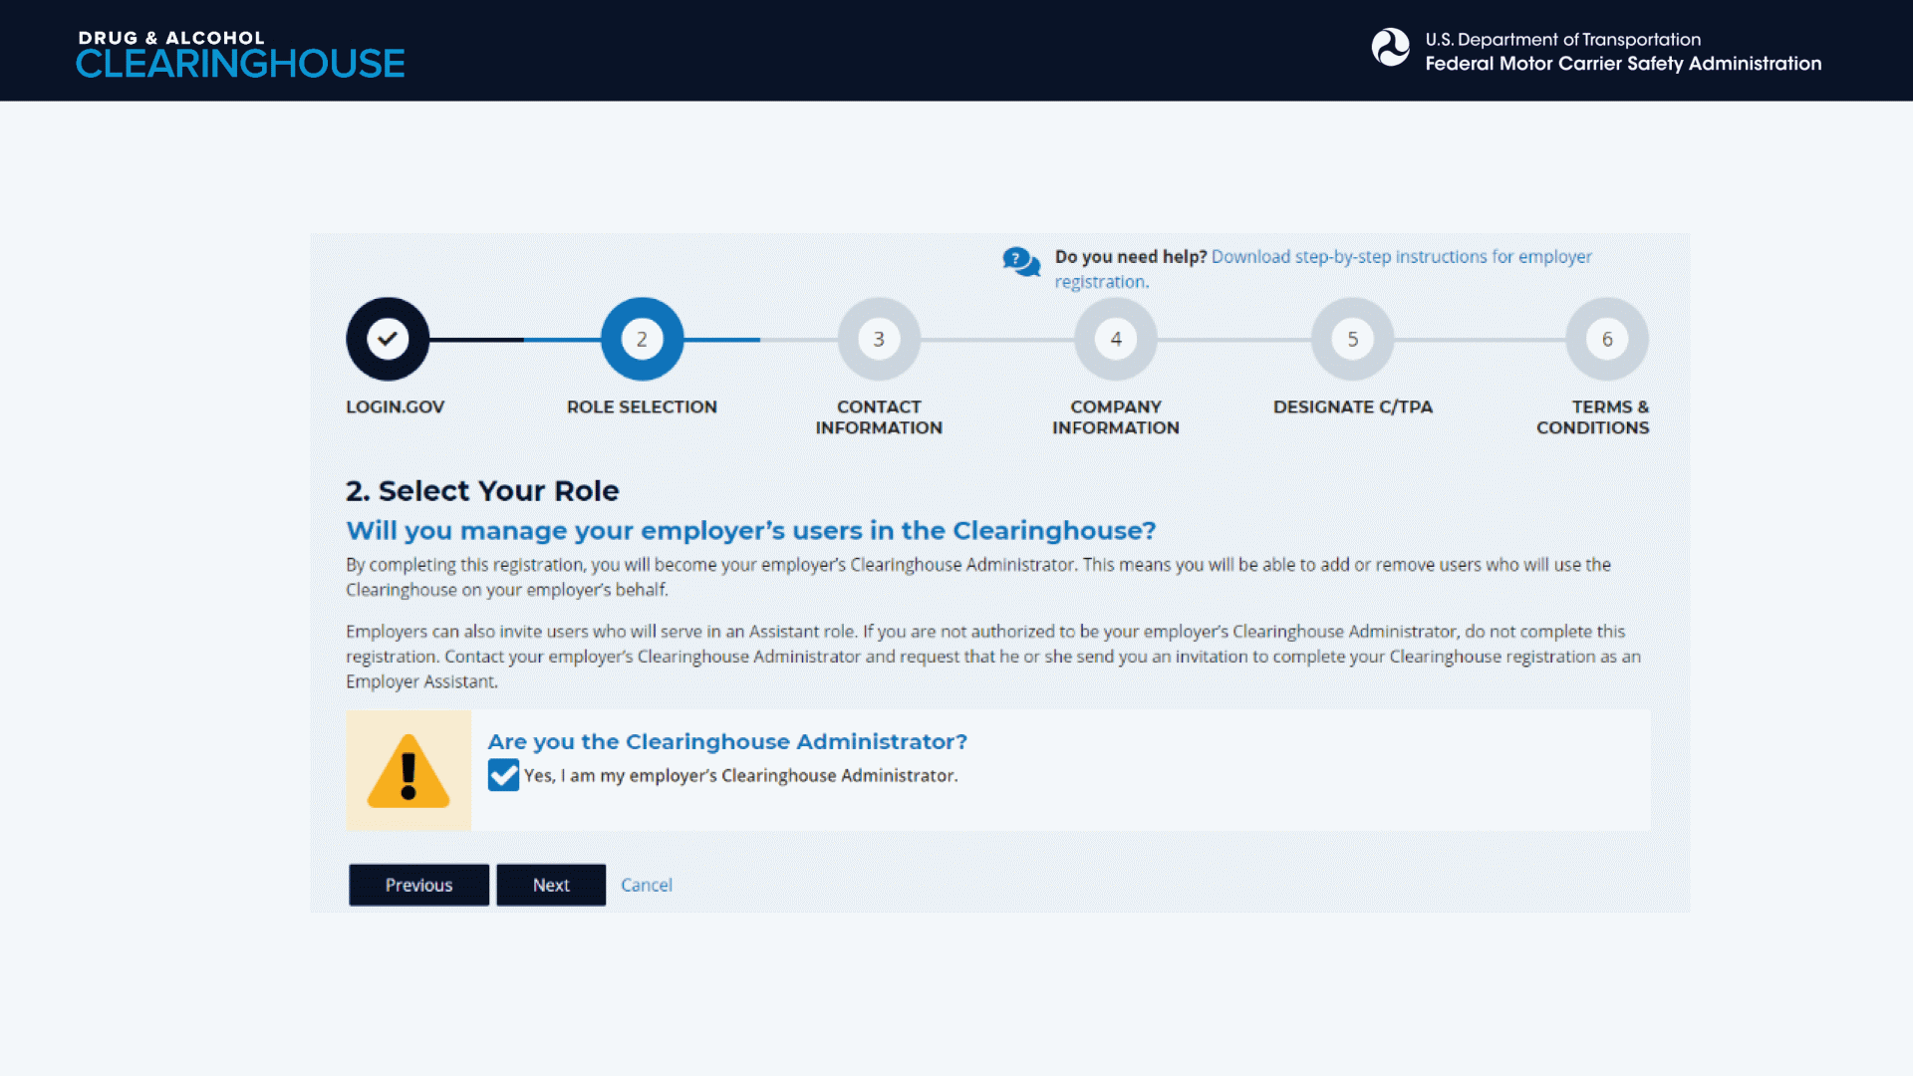The image size is (1913, 1076).
Task: Open the step-by-step instructions download link
Action: click(1401, 257)
